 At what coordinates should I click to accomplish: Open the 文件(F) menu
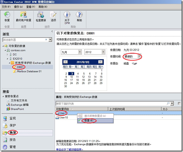pyautogui.click(x=6, y=7)
